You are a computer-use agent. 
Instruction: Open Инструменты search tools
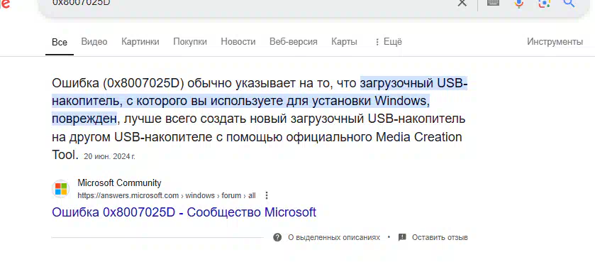tap(555, 41)
